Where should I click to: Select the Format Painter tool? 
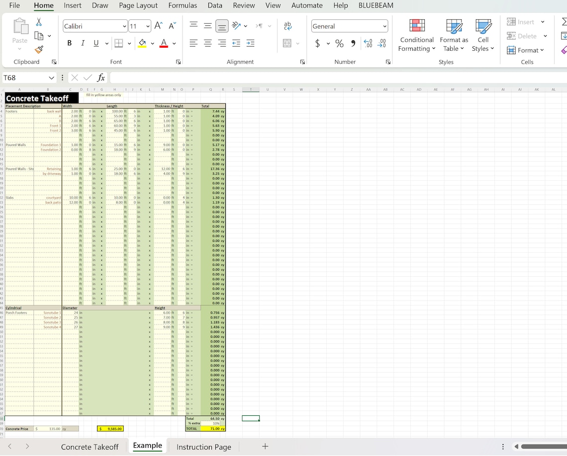coord(38,50)
